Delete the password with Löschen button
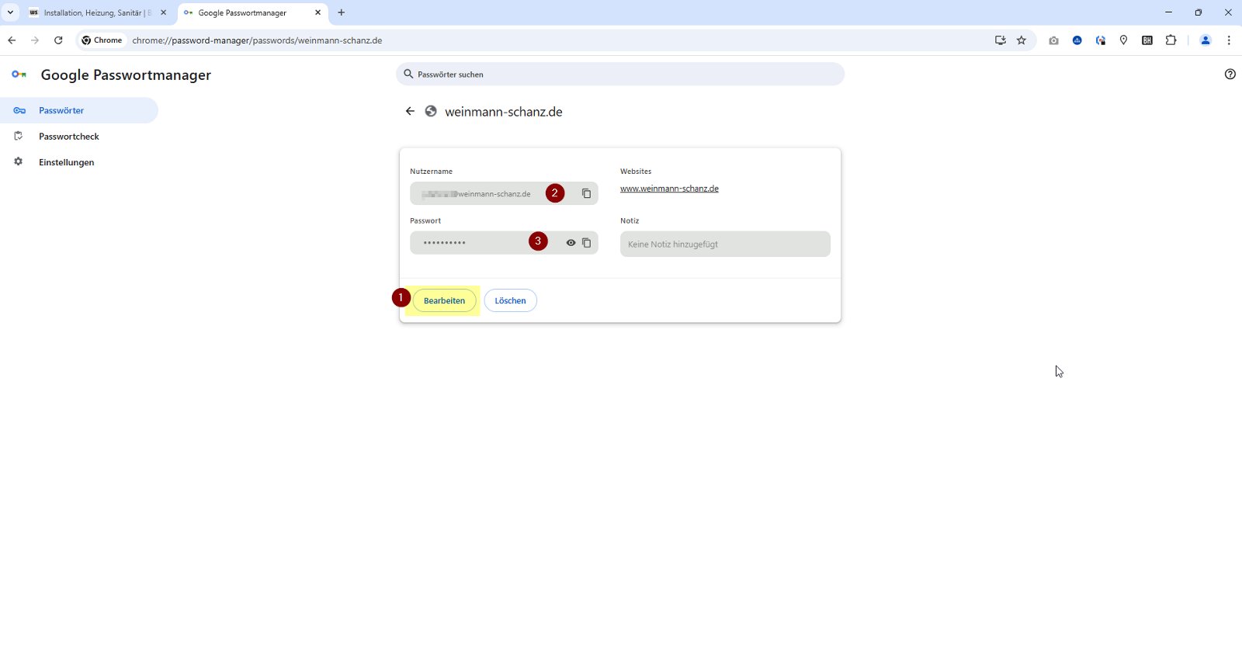The width and height of the screenshot is (1242, 666). click(510, 300)
